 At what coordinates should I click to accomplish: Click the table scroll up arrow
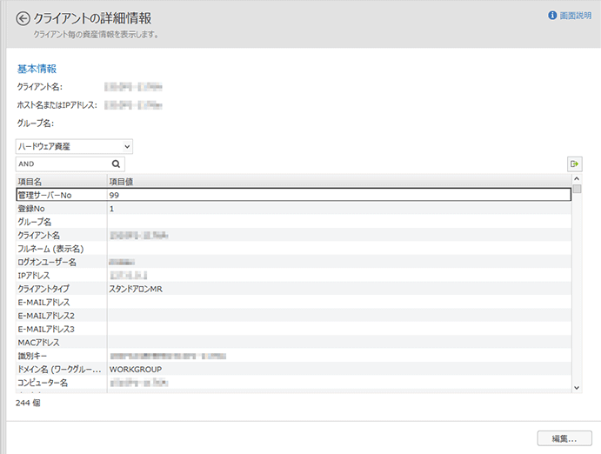point(577,179)
